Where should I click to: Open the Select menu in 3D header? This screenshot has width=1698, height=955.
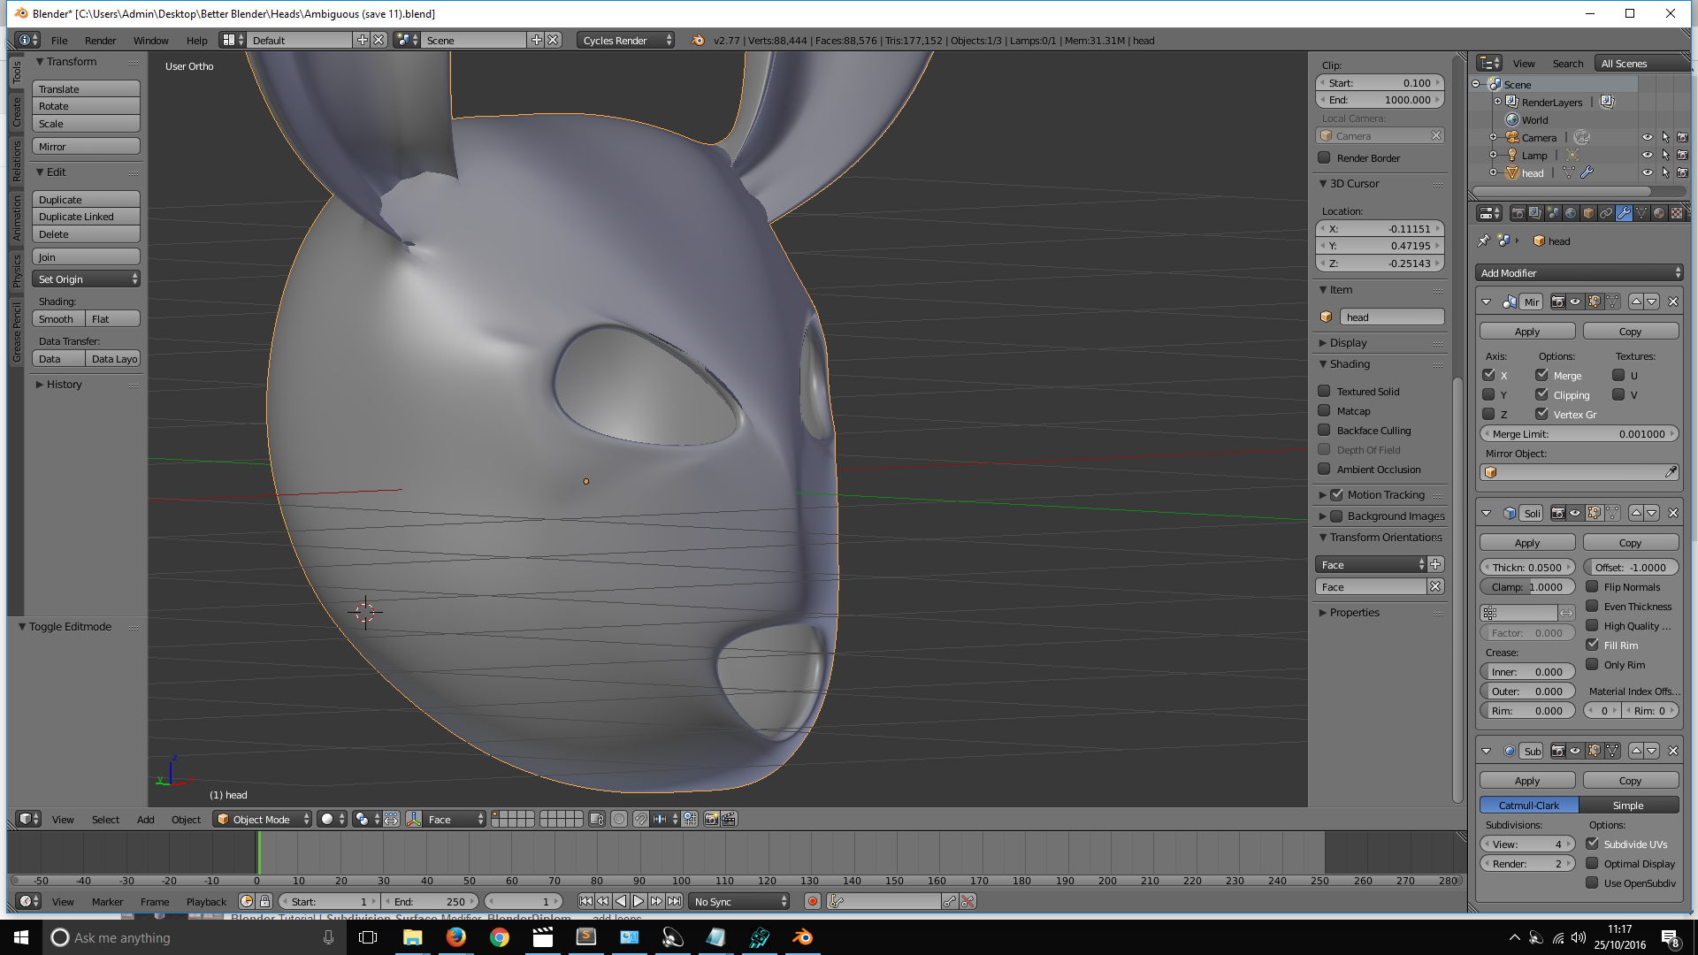click(x=105, y=819)
